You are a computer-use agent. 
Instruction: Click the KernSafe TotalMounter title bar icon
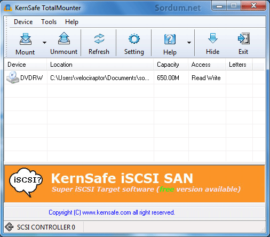[8, 8]
